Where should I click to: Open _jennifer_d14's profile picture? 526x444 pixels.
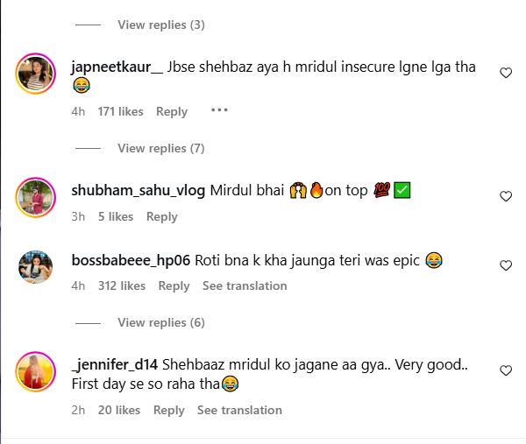coord(36,371)
